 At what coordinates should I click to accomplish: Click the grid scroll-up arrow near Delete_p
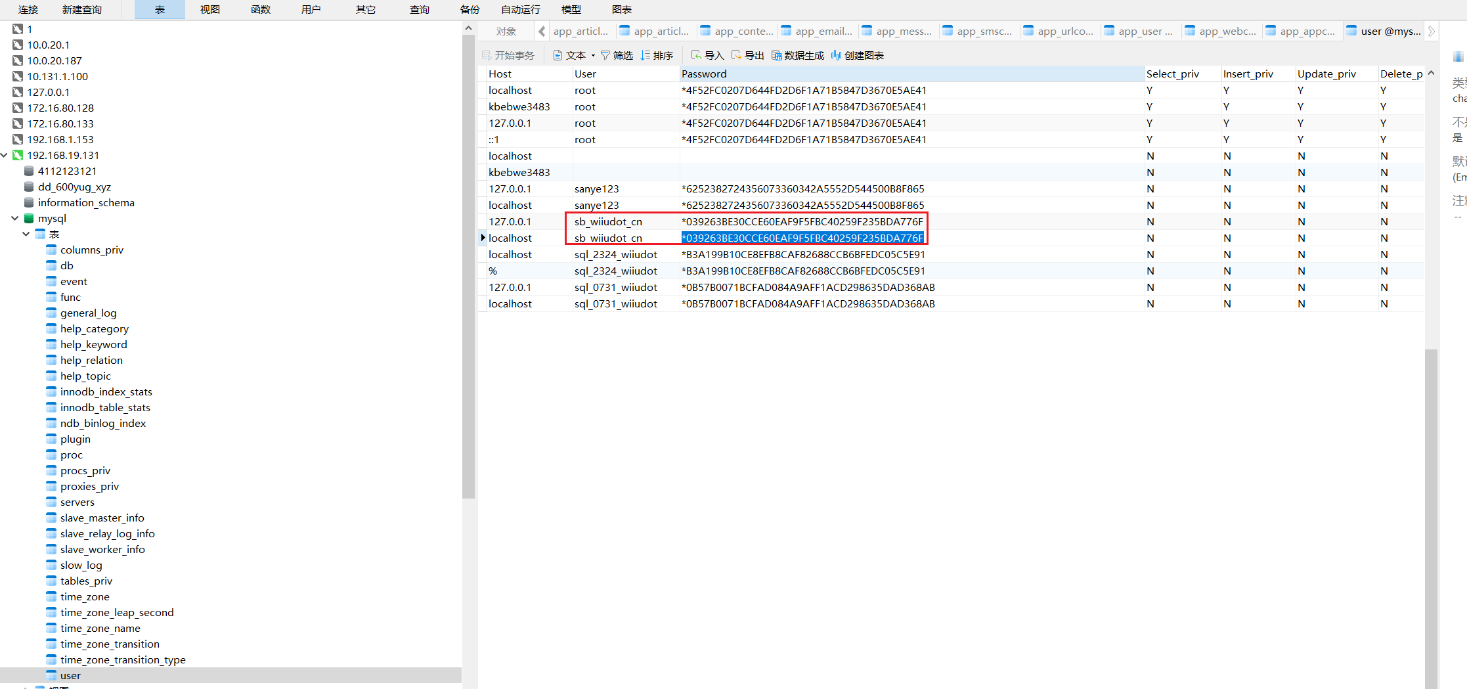coord(1431,74)
